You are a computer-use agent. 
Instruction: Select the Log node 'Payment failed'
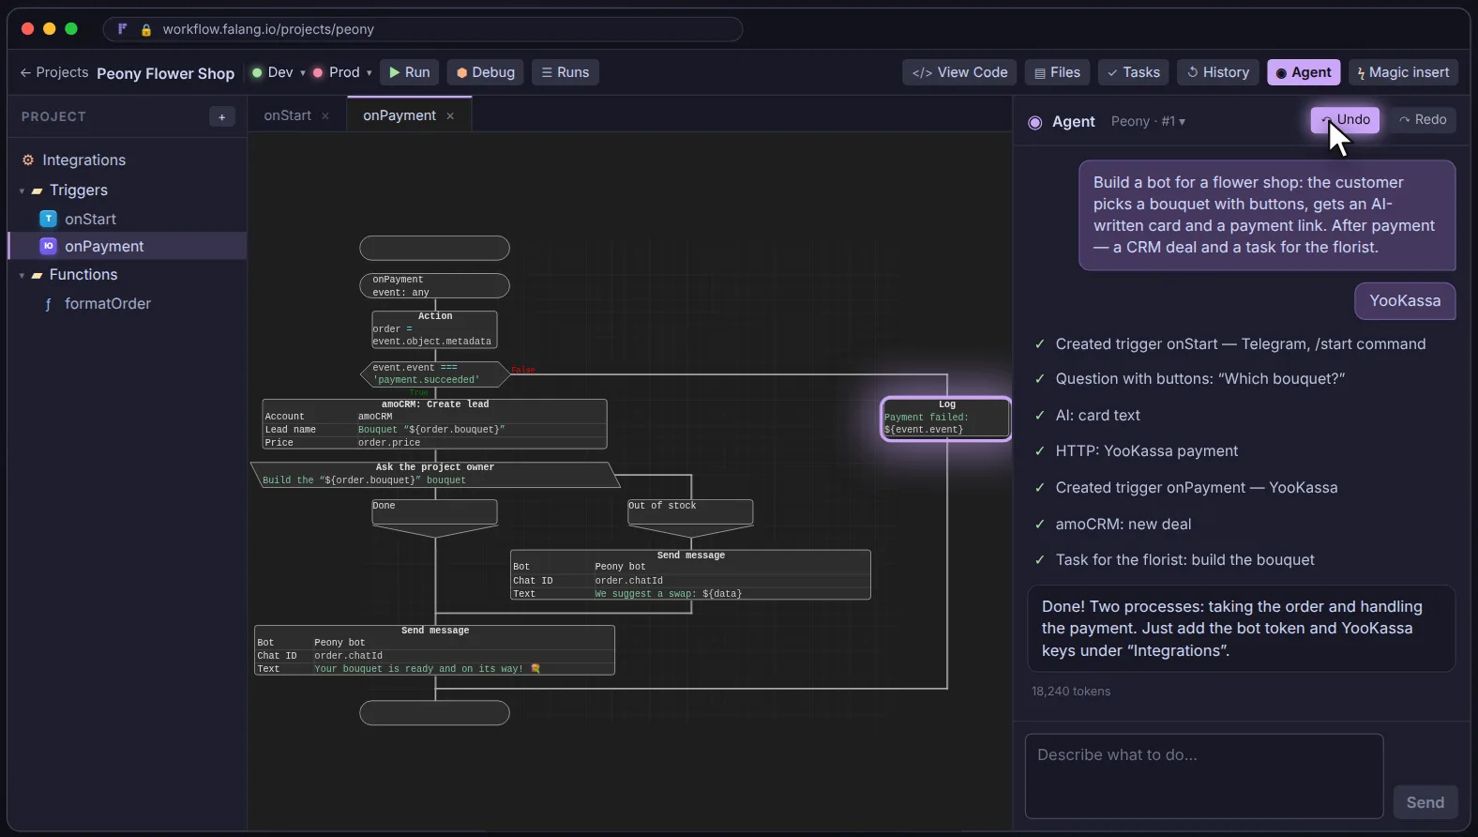(x=946, y=418)
